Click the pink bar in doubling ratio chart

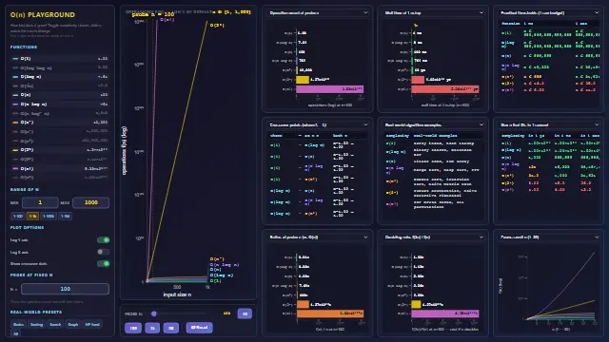pyautogui.click(x=445, y=313)
